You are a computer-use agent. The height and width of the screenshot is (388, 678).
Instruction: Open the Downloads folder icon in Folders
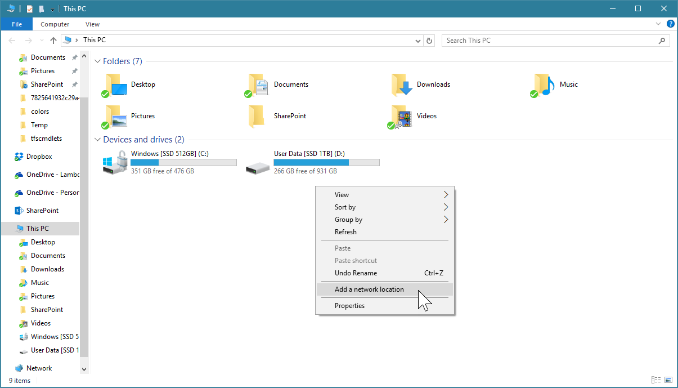click(x=402, y=85)
